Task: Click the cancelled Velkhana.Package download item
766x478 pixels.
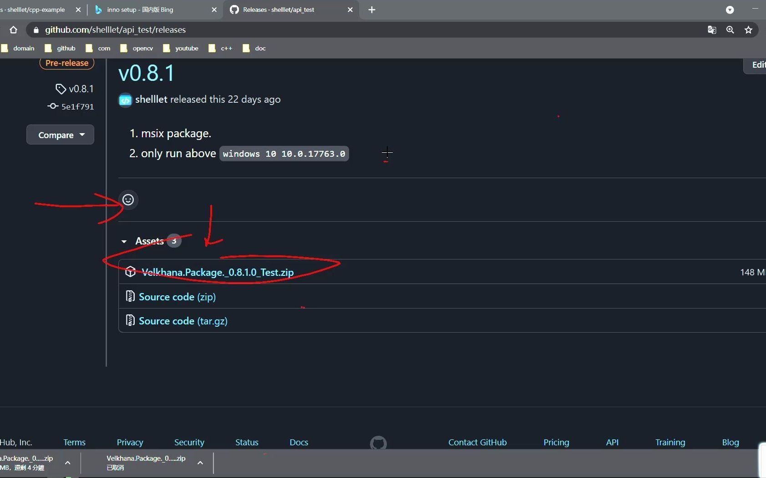Action: pyautogui.click(x=146, y=463)
